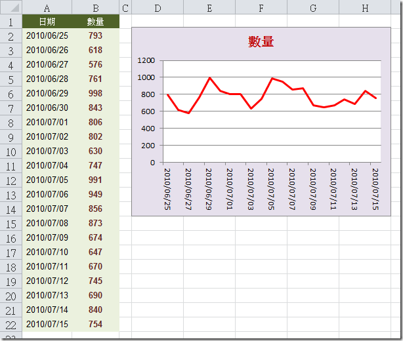This screenshot has height=341, width=403.
Task: Click chart axis date label 2010/07/09
Action: pyautogui.click(x=313, y=189)
